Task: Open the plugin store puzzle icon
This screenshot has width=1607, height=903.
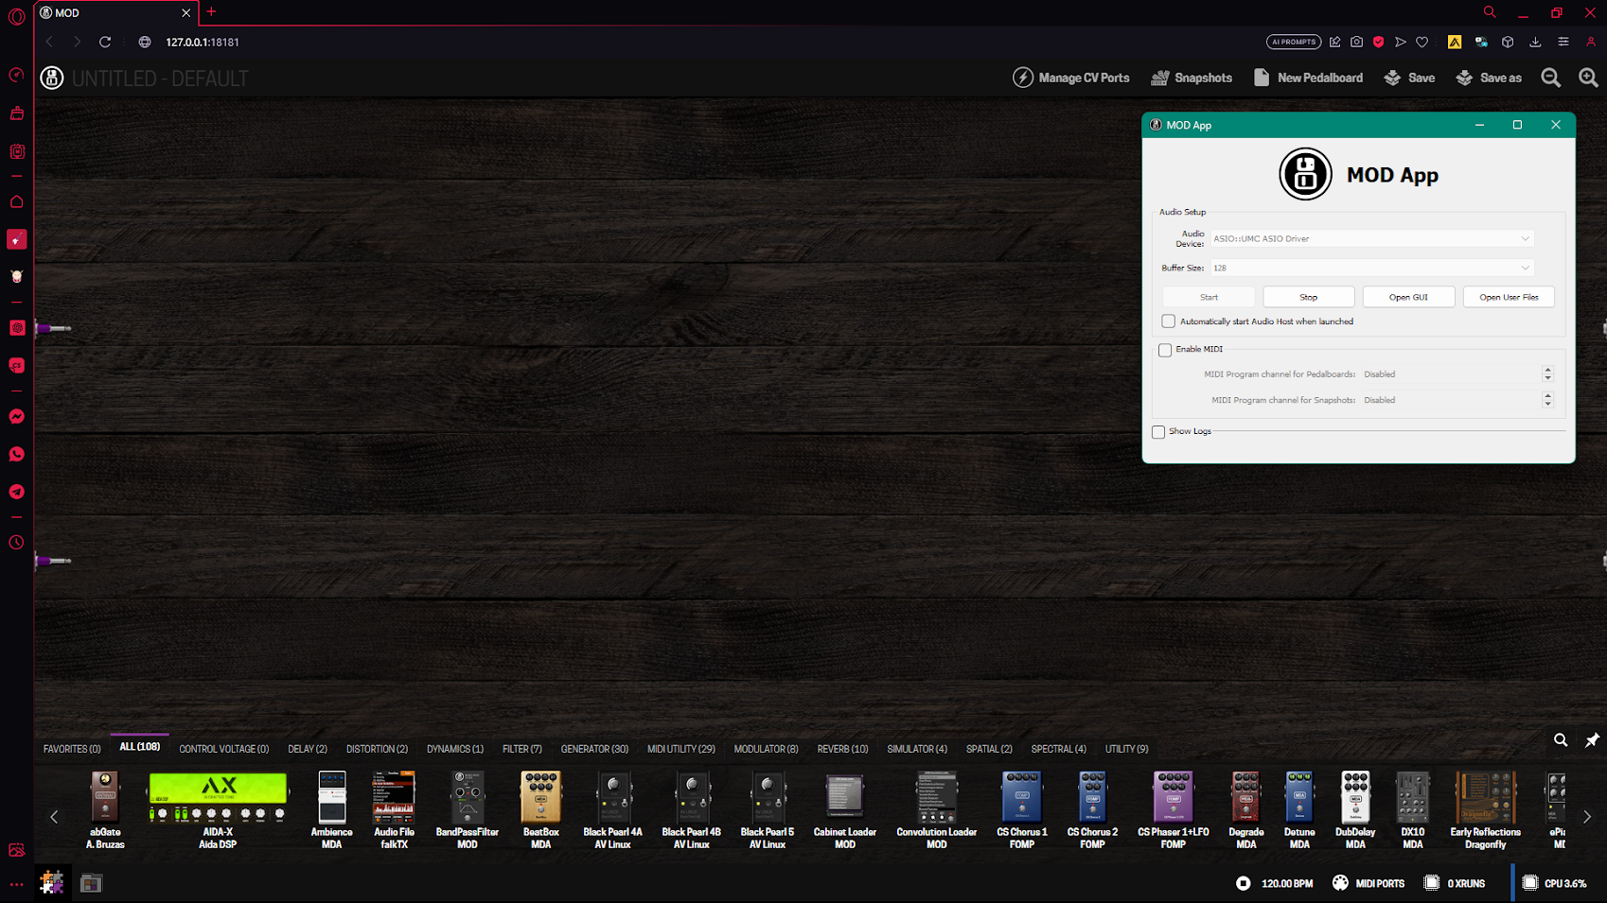Action: click(52, 883)
